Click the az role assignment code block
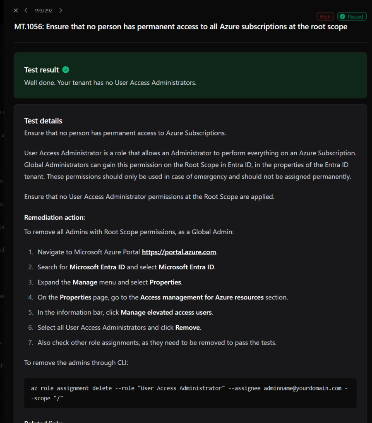This screenshot has height=423, width=372. [x=190, y=393]
